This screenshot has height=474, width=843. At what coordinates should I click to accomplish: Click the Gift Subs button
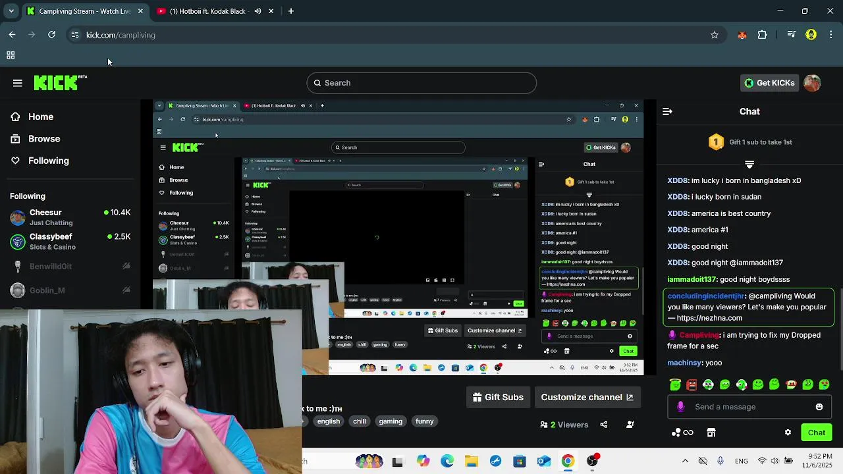[499, 397]
